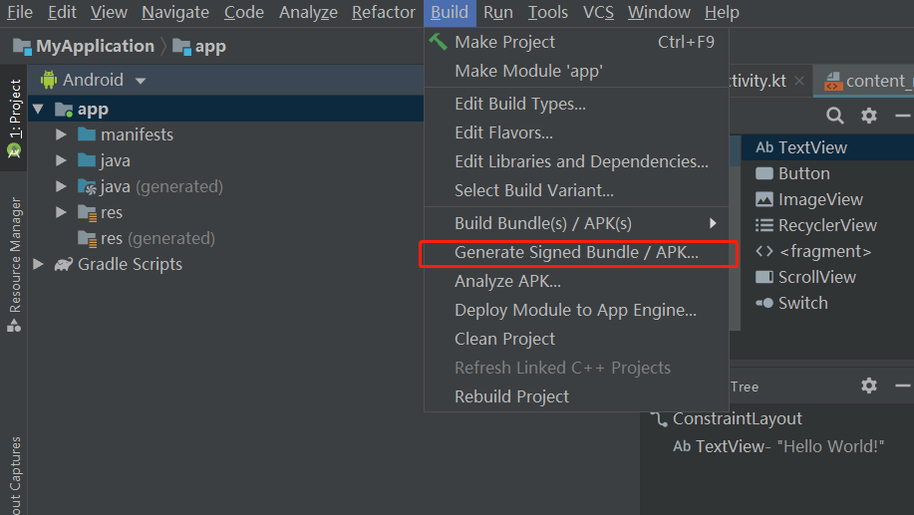Screen dimensions: 914x515
Task: Select ScrollView widget in palette
Action: coord(827,277)
